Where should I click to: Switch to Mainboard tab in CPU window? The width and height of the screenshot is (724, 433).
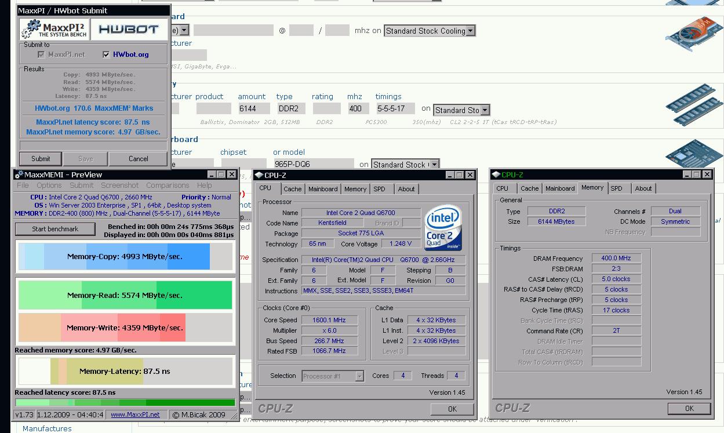323,189
